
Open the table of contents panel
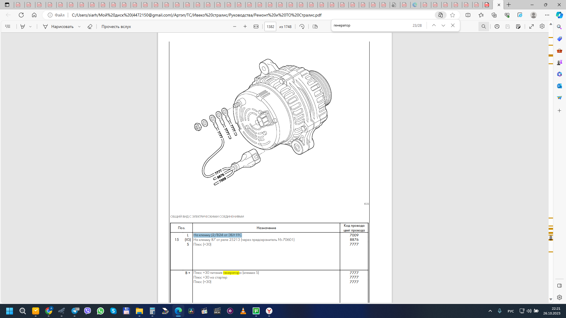pos(8,26)
